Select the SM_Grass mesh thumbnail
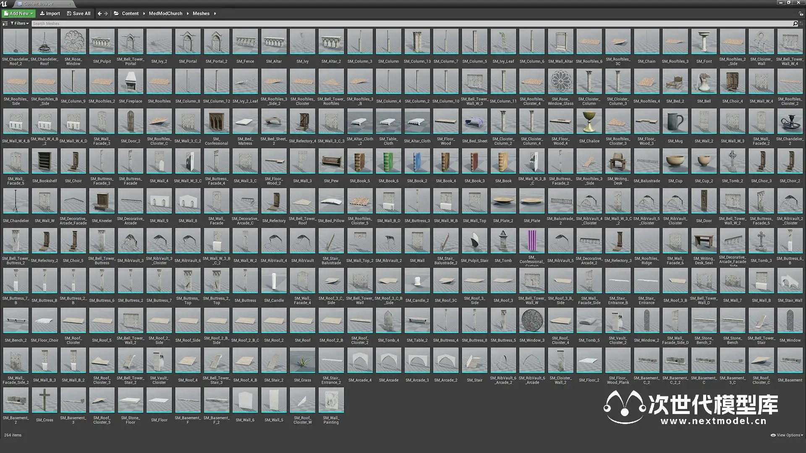The height and width of the screenshot is (453, 806). tap(303, 360)
